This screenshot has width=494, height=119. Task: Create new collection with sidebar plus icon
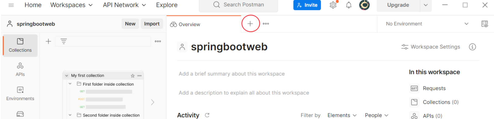click(x=48, y=41)
